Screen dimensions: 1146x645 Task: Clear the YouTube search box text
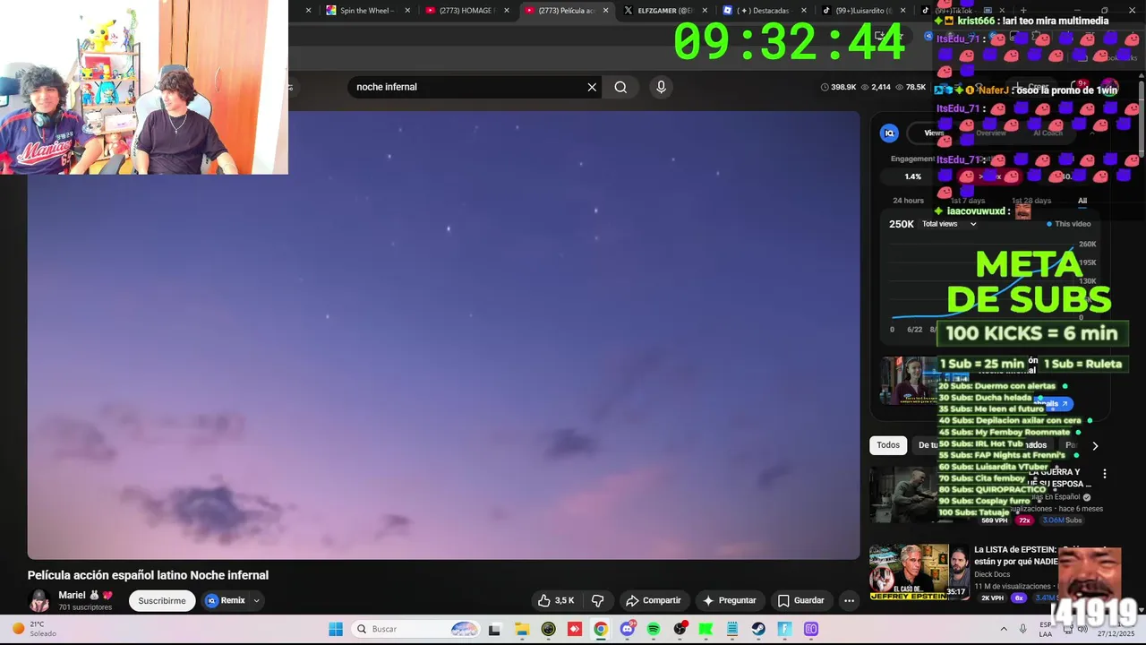[x=592, y=87]
